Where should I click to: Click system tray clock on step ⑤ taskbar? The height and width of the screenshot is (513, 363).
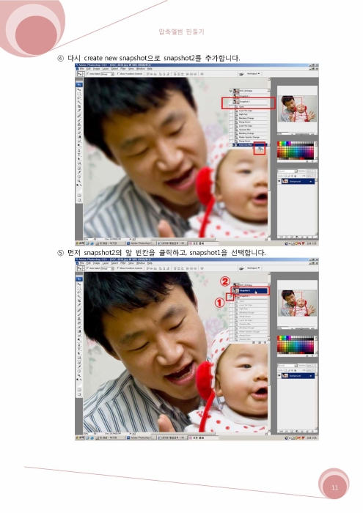311,438
